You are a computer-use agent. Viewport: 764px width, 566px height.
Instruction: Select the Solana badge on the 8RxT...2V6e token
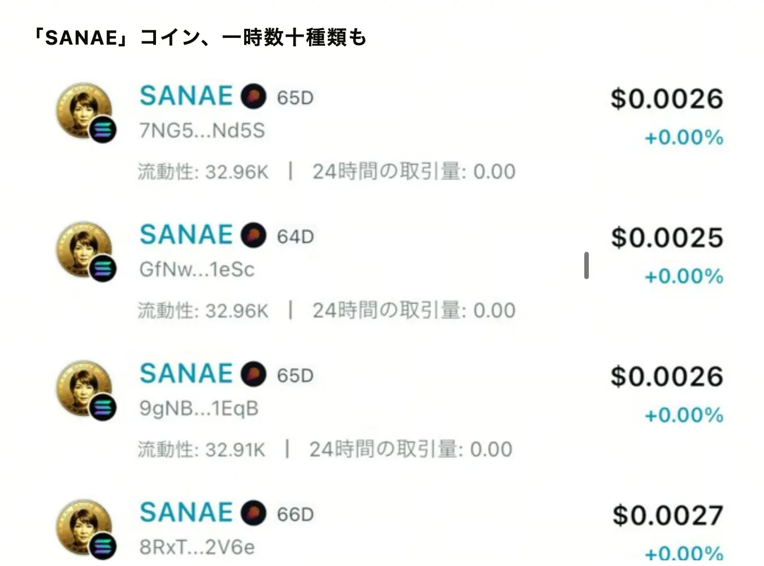pos(102,545)
